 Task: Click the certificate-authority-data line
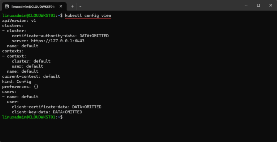(x=60, y=36)
